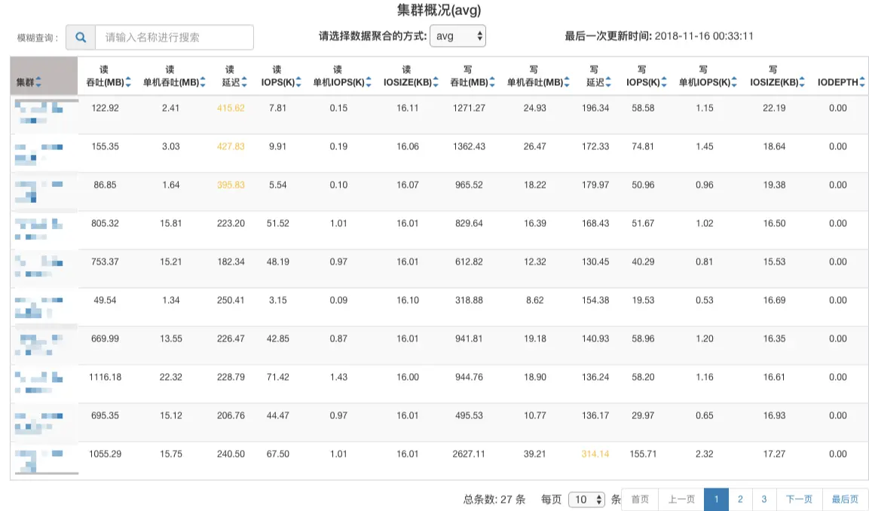This screenshot has height=511, width=869.
Task: Click write IOPS cell 155.71
Action: point(643,454)
